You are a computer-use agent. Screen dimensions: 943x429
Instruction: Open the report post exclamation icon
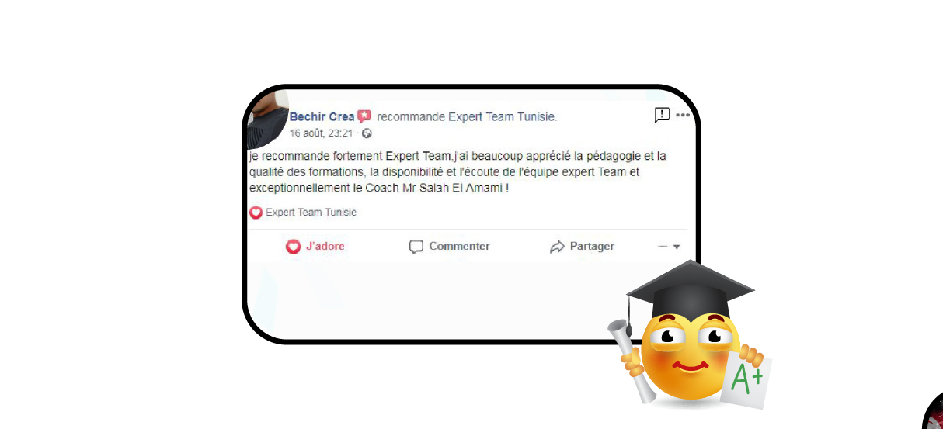click(x=662, y=116)
